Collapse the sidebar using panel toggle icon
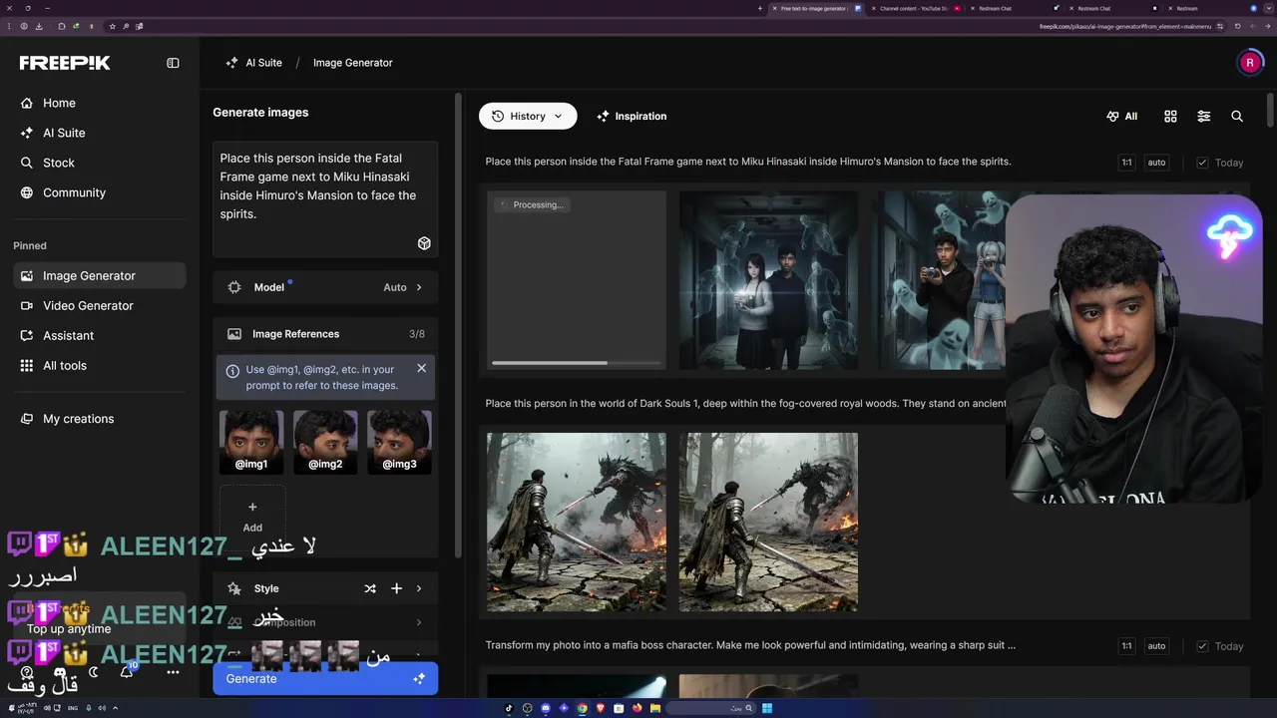This screenshot has height=718, width=1277. click(x=173, y=63)
